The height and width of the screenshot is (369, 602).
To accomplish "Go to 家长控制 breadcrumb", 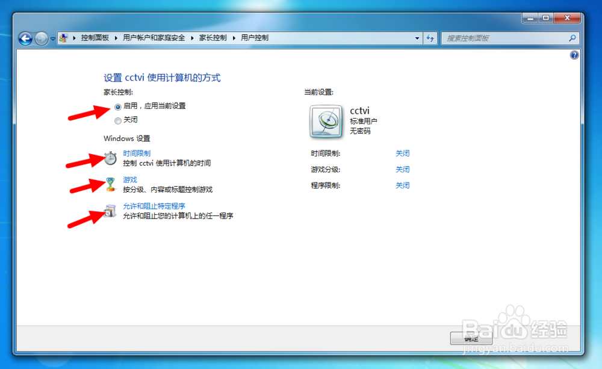I will pyautogui.click(x=213, y=38).
